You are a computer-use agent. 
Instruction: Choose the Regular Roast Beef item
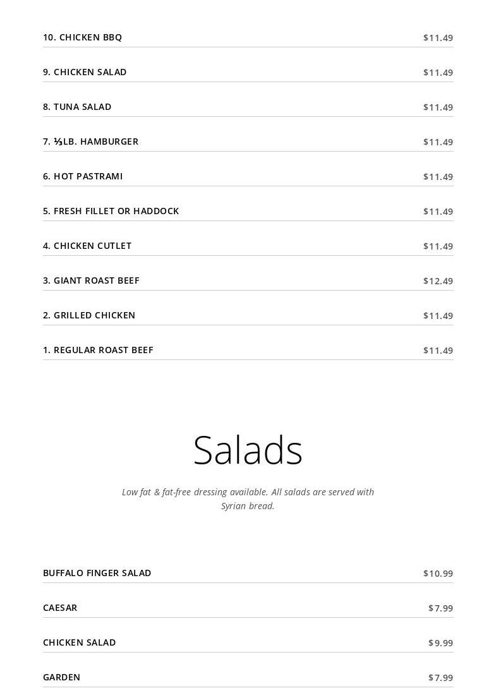coord(98,350)
